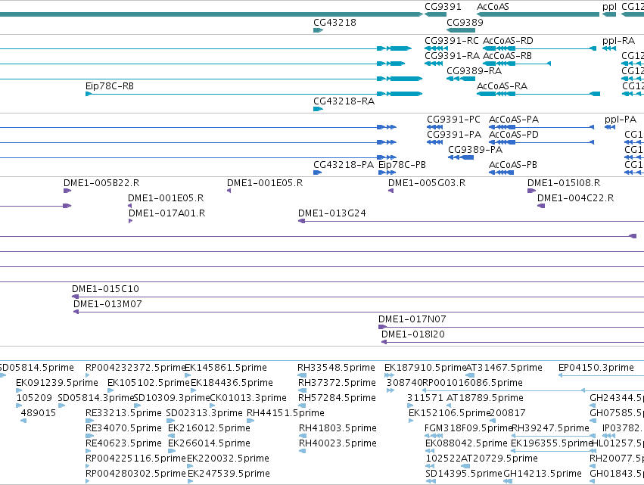The height and width of the screenshot is (485, 644).
Task: Open the DME1-013M07 clone label
Action: (x=107, y=304)
